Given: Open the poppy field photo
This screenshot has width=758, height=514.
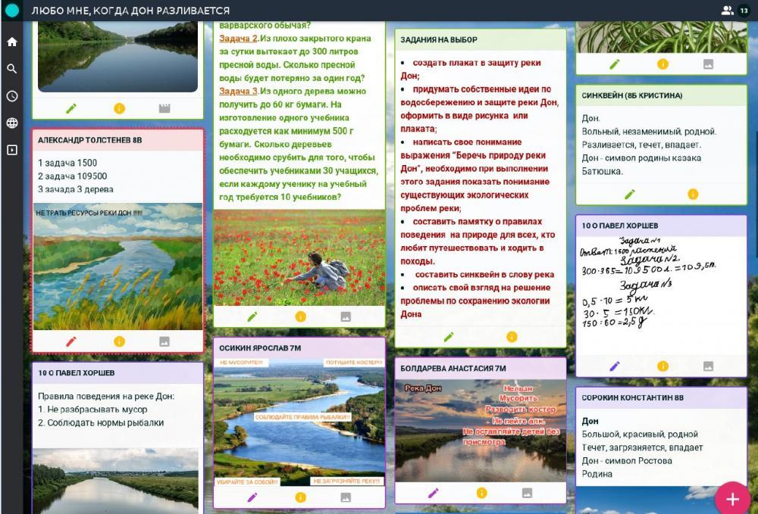Looking at the screenshot, I should [x=299, y=257].
